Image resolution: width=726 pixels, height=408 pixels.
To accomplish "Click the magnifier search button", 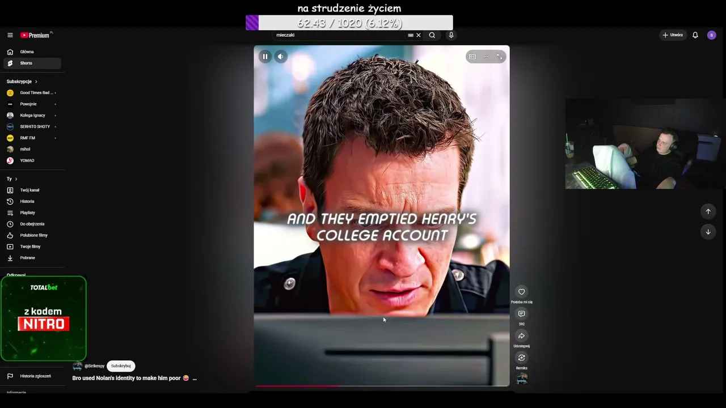I will click(x=432, y=35).
